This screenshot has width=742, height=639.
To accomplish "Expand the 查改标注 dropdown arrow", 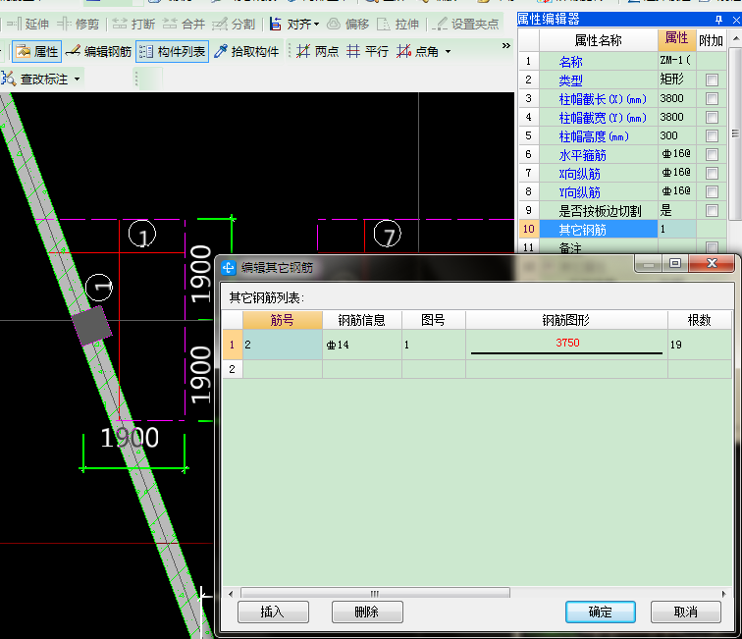I will coord(77,79).
